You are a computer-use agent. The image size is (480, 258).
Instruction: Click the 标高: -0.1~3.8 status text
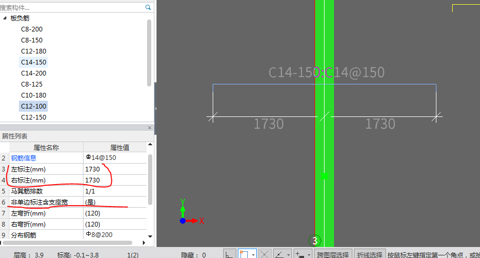78,255
